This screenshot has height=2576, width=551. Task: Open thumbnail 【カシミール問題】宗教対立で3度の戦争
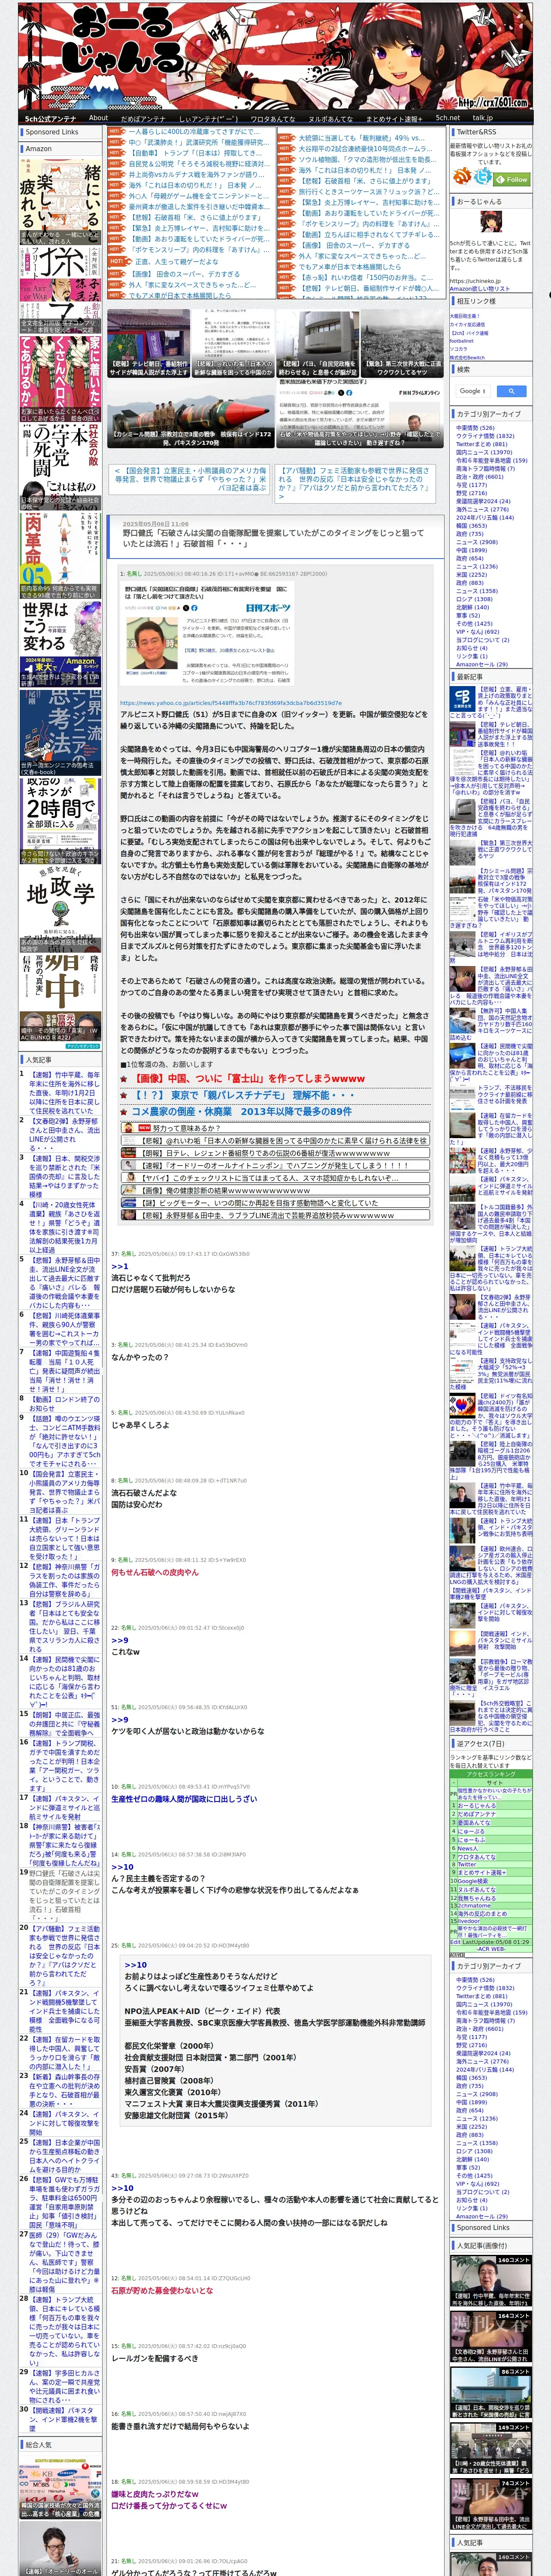point(190,413)
